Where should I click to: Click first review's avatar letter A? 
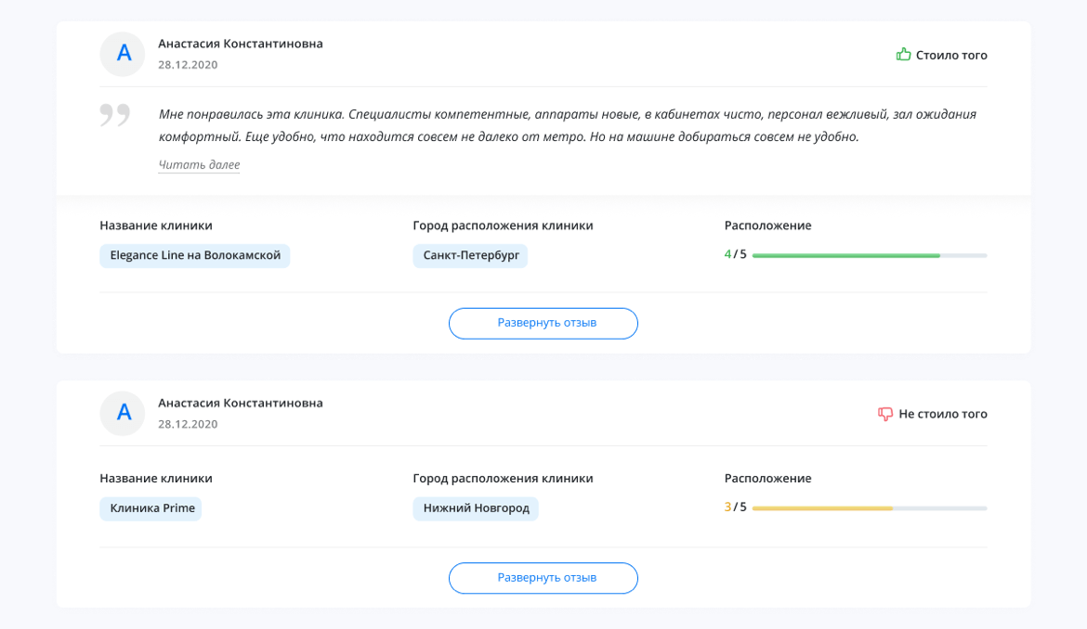point(123,54)
